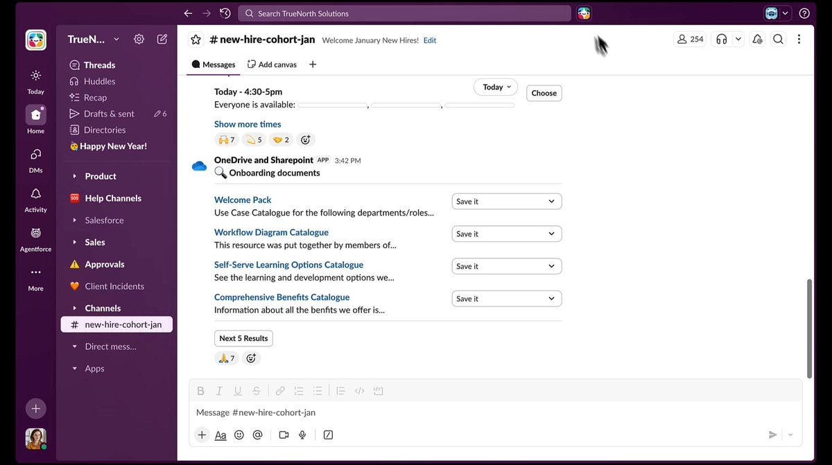This screenshot has height=465, width=832.
Task: Record a video clip
Action: tap(284, 435)
